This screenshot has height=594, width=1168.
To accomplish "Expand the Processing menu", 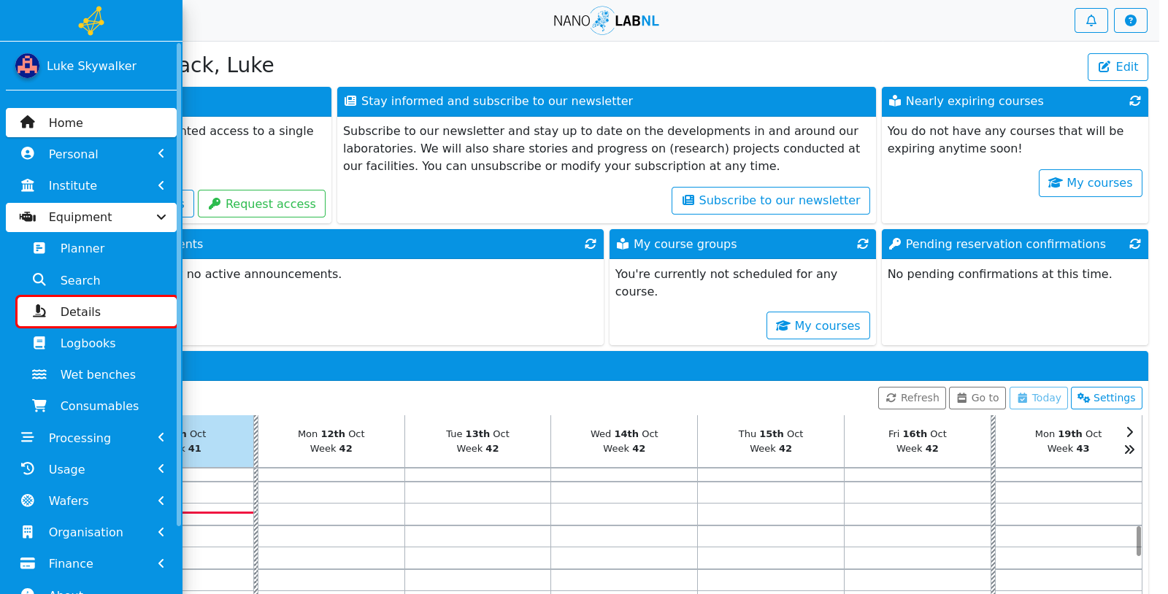I will [x=91, y=438].
